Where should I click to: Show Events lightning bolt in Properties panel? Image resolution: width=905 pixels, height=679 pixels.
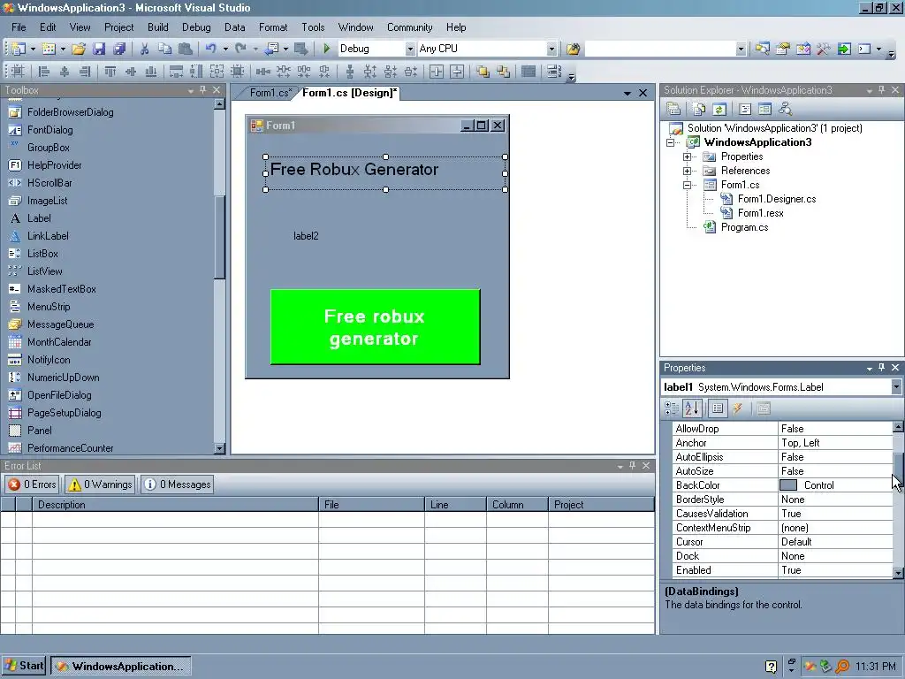pyautogui.click(x=738, y=408)
